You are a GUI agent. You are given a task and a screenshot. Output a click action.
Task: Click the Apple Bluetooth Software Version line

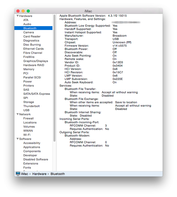click(93, 16)
